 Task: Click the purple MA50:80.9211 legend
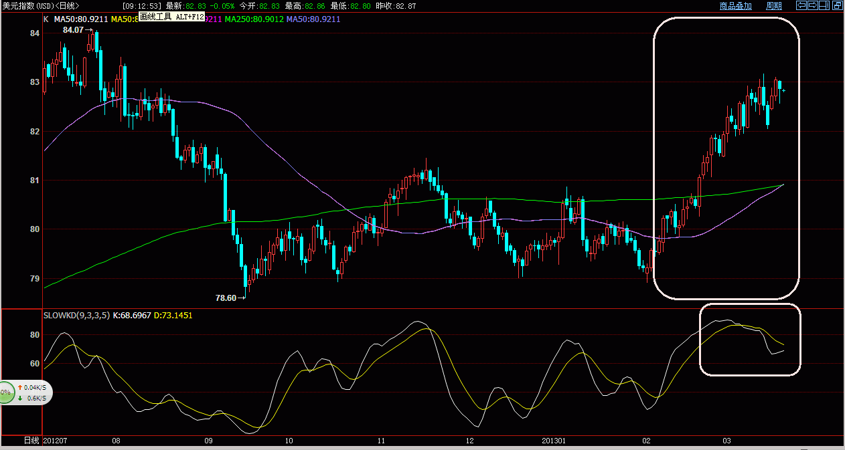tap(313, 19)
